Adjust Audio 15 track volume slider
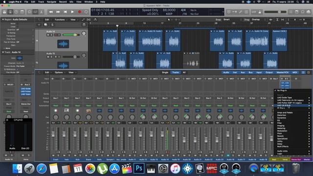Screen dimensions: 313x176 pyautogui.click(x=71, y=57)
